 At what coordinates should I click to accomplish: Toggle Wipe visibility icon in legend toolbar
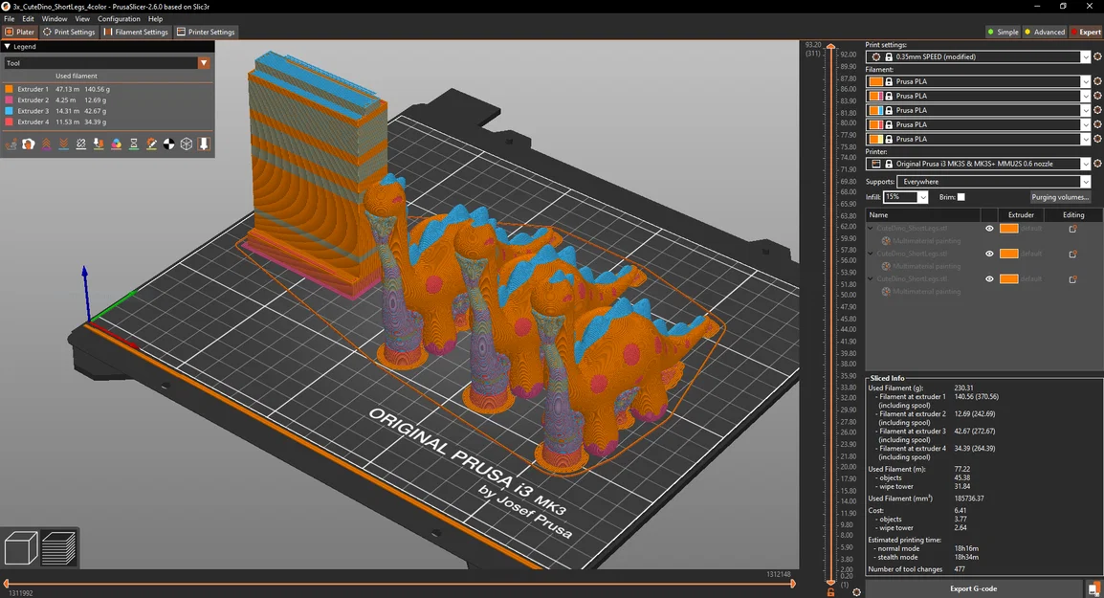pos(28,144)
